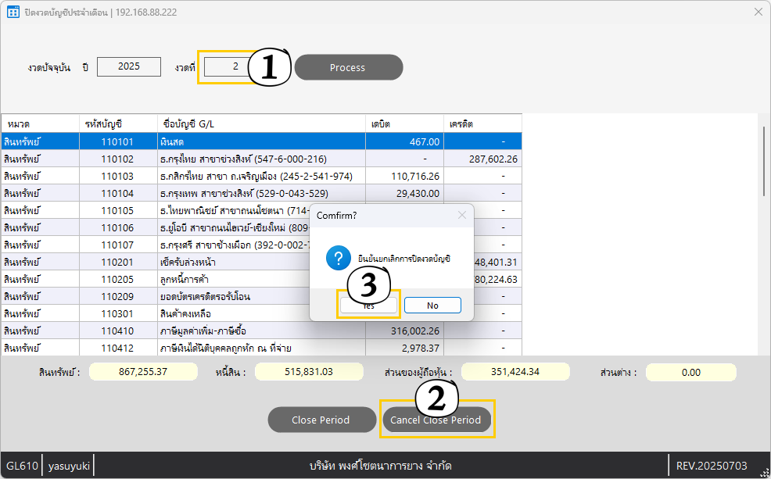Click the เดบิต column header
This screenshot has height=479, width=771.
tap(404, 123)
